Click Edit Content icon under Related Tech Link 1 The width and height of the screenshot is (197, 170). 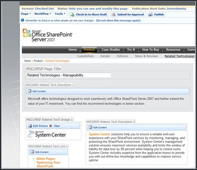tap(32, 152)
